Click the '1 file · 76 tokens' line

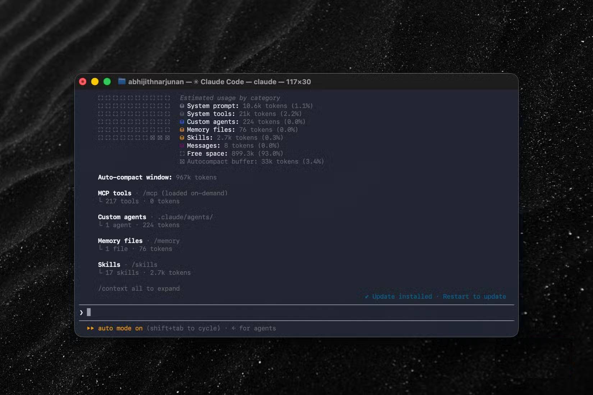(139, 249)
